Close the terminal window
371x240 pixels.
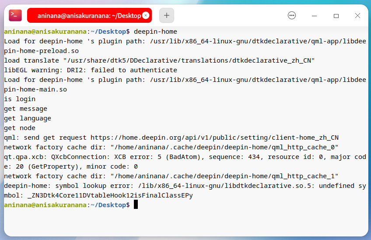[357, 16]
